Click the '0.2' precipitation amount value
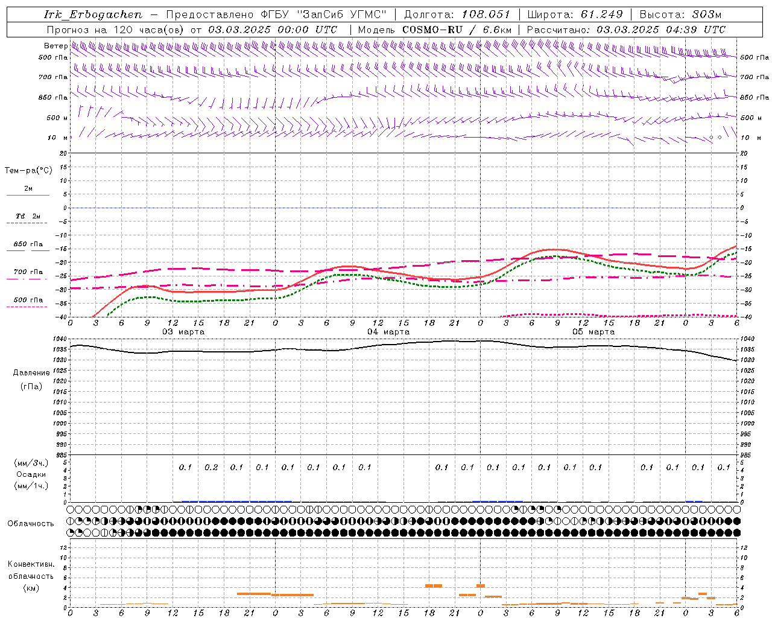The height and width of the screenshot is (618, 772). tap(211, 467)
